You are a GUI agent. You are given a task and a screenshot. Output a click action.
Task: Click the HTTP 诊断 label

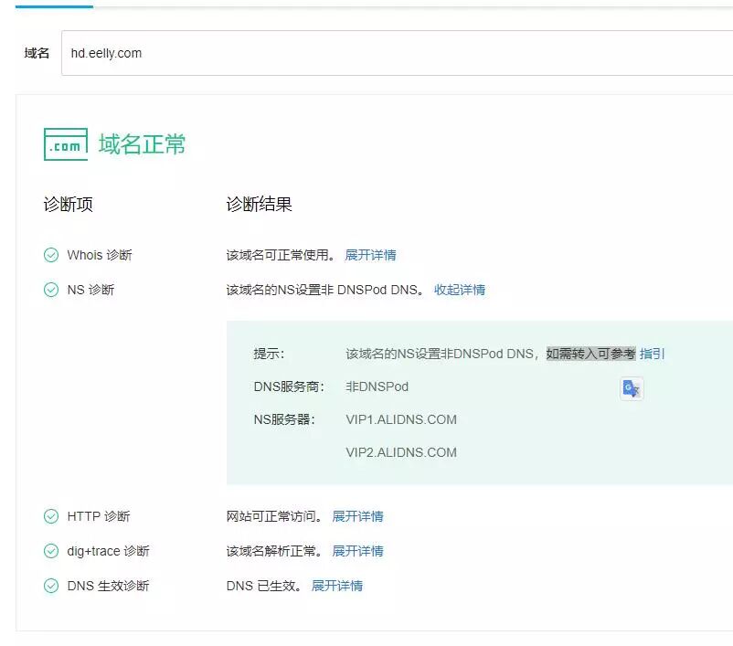(99, 516)
